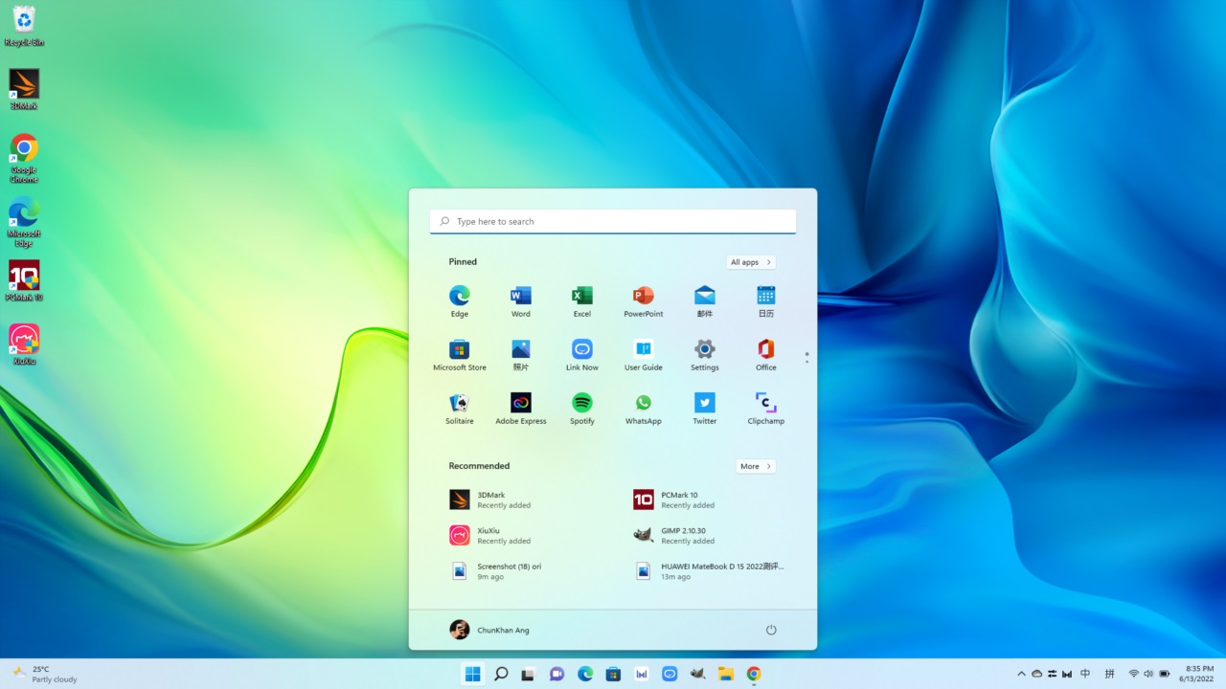1226x689 pixels.
Task: Select XiuXiu desktop shortcut
Action: pyautogui.click(x=24, y=344)
